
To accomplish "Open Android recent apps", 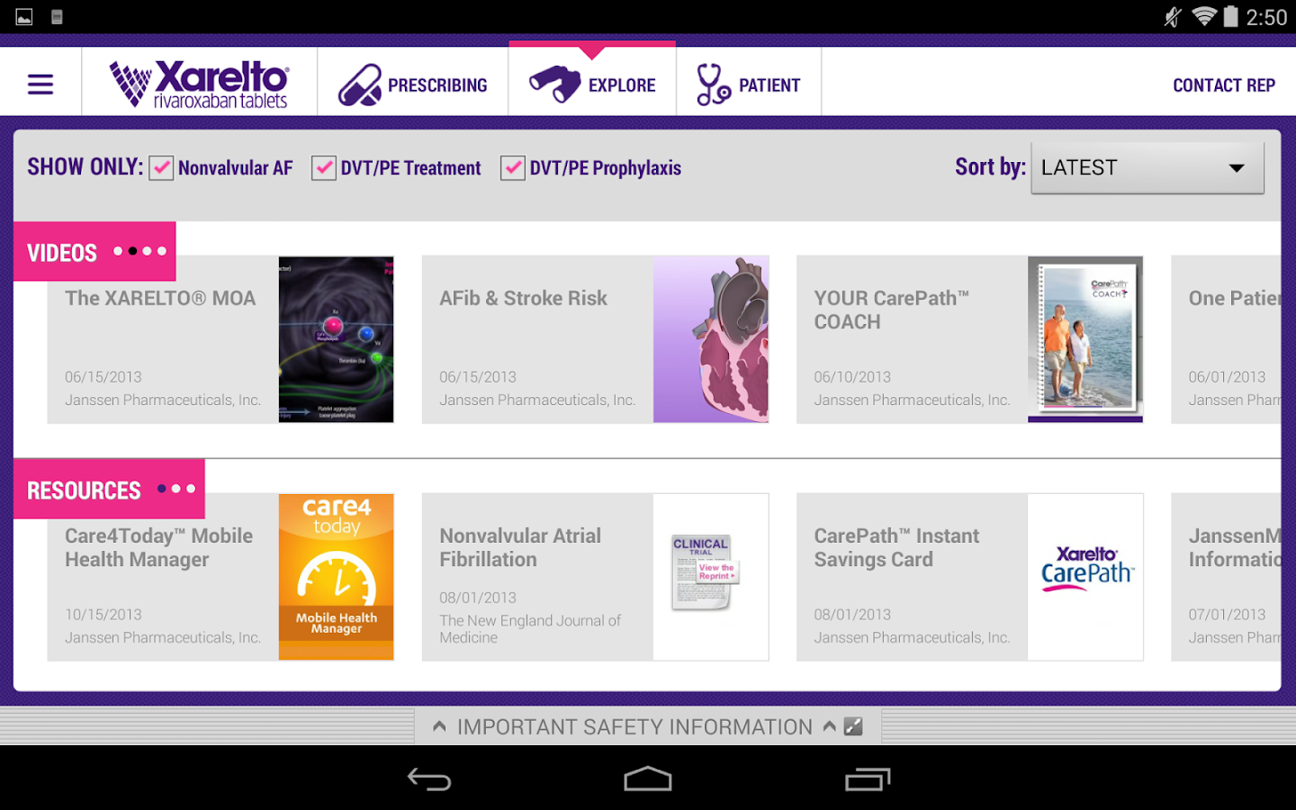I will pos(868,778).
